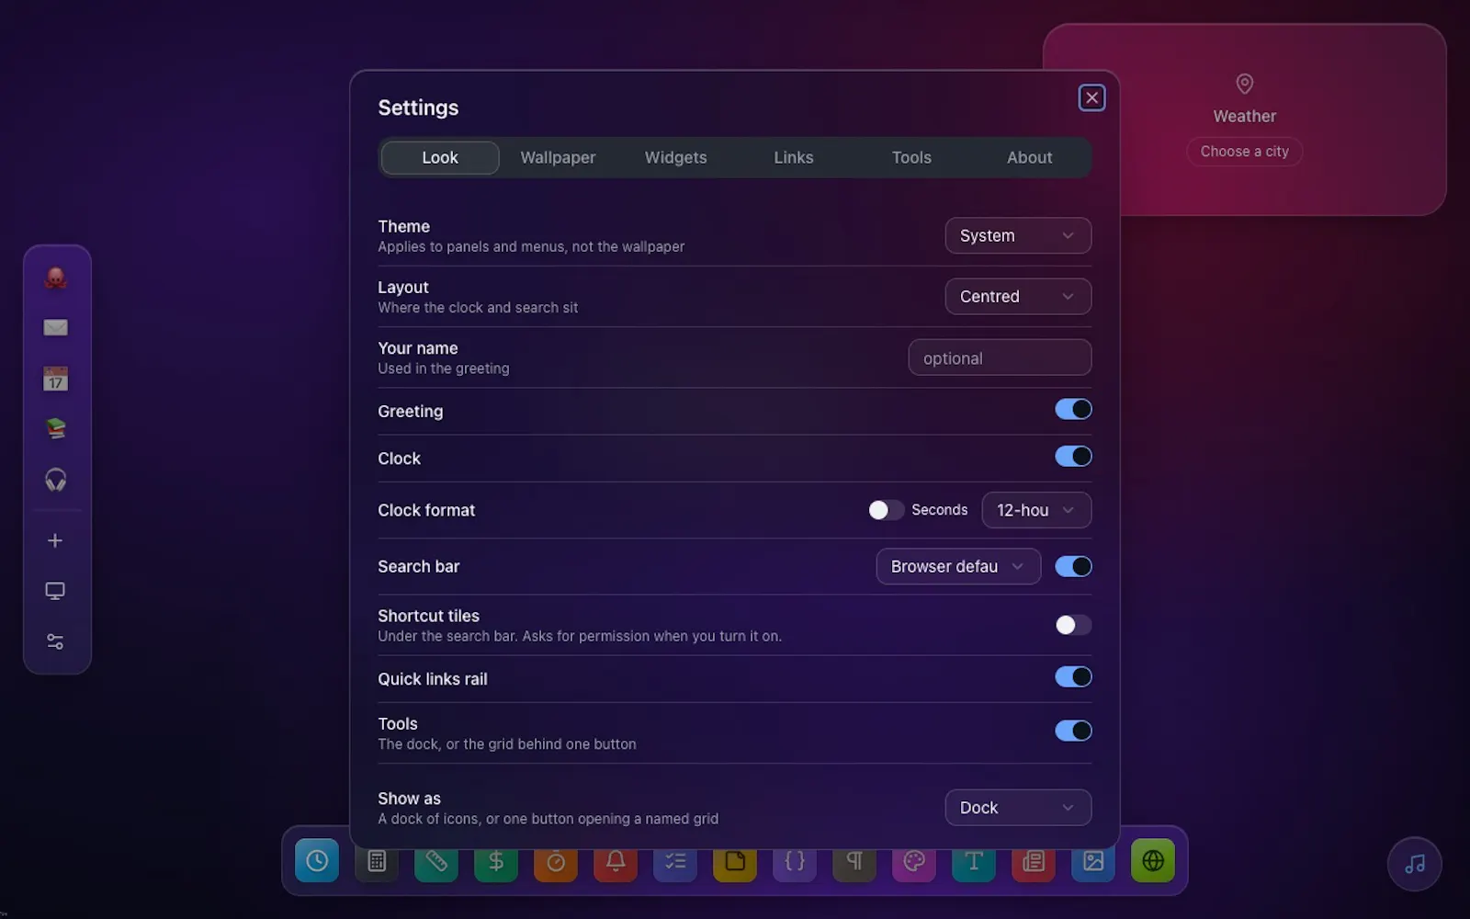Switch to the Links tab
This screenshot has width=1470, height=919.
(x=794, y=157)
